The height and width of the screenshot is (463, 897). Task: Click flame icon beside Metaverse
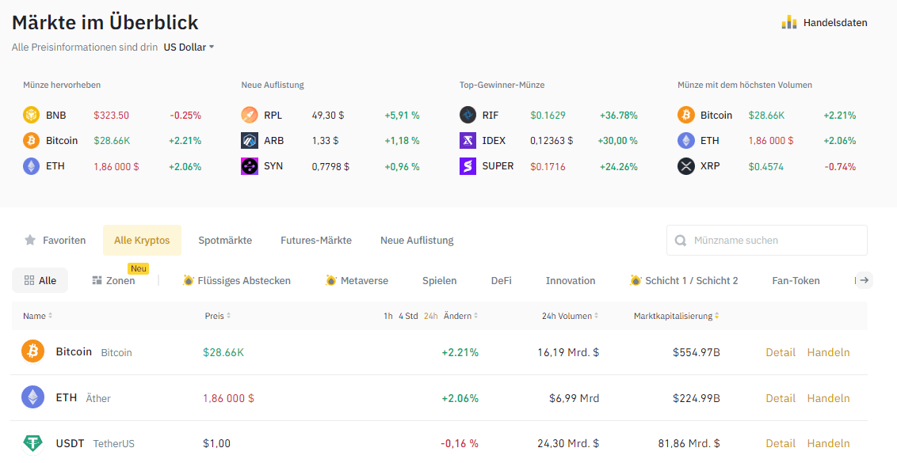(330, 280)
